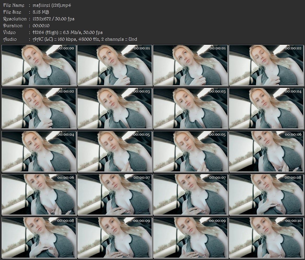Select the Duration value in the header
The height and width of the screenshot is (260, 305).
point(41,26)
